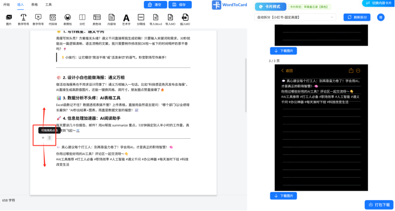Click the block drag handle icon
Viewport: 395px width, 211px height.
click(x=50, y=138)
